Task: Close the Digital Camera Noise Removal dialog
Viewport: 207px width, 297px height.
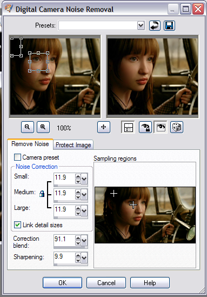Action: [198, 9]
